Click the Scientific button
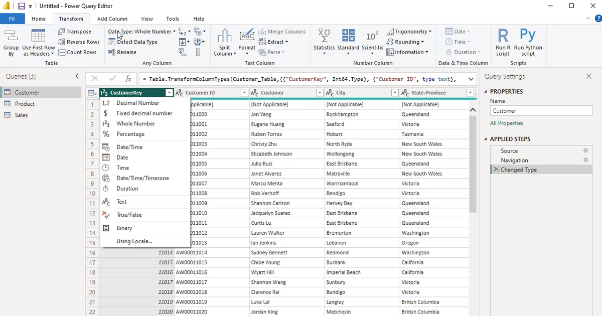Image resolution: width=602 pixels, height=316 pixels. pos(372,43)
